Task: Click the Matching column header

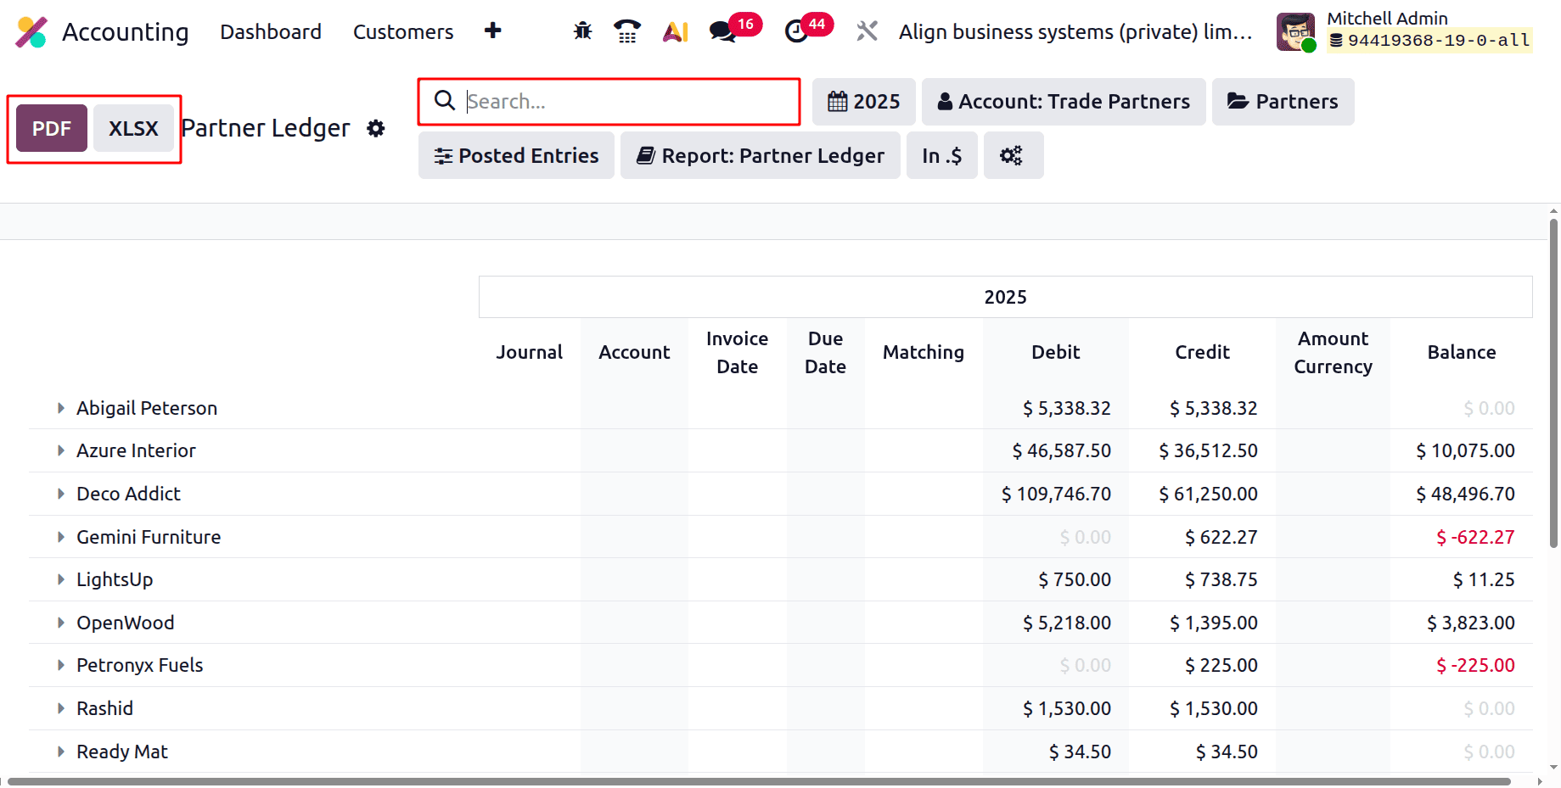Action: tap(924, 352)
